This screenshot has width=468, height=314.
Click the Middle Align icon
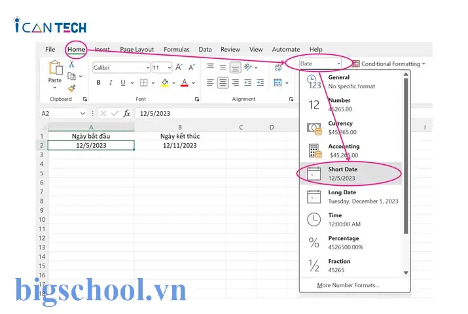point(223,67)
